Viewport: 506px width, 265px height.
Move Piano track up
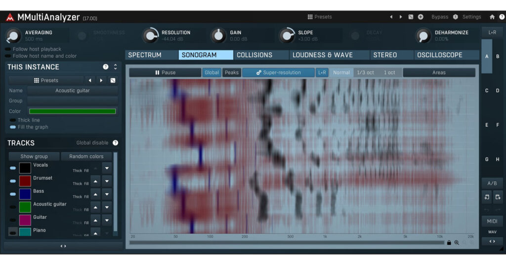click(95, 232)
